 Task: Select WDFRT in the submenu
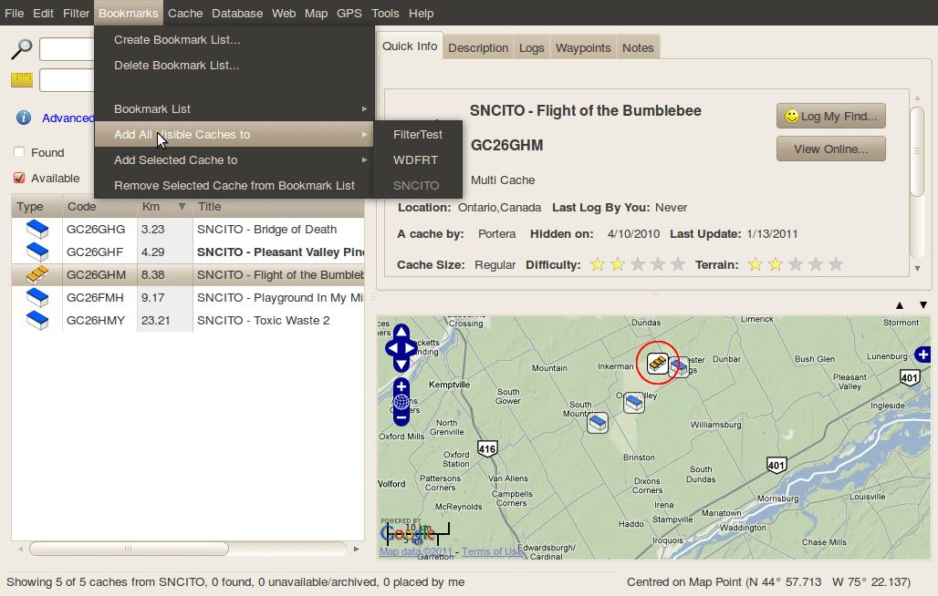click(418, 160)
